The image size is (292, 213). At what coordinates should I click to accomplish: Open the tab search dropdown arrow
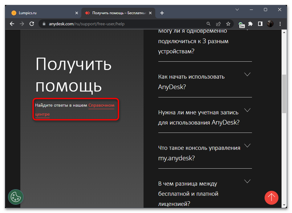tap(237, 10)
